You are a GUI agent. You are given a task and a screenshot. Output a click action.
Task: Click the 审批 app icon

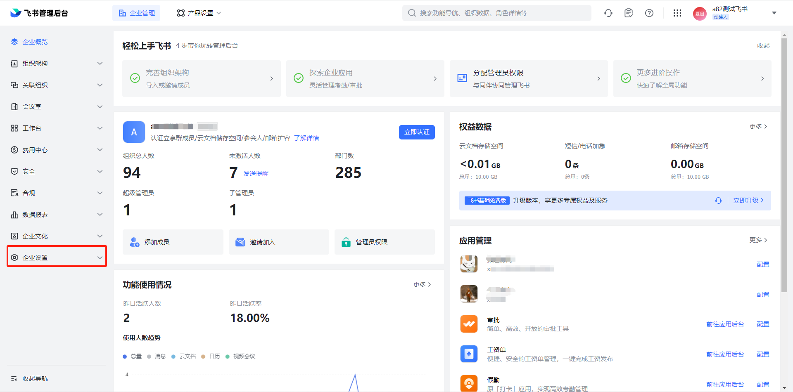tap(469, 324)
